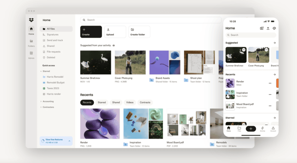The width and height of the screenshot is (297, 163).
Task: Click the desktop search magnifier icon
Action: 84,20
